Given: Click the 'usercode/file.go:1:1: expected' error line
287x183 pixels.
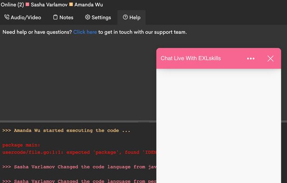Looking at the screenshot, I should [79, 152].
